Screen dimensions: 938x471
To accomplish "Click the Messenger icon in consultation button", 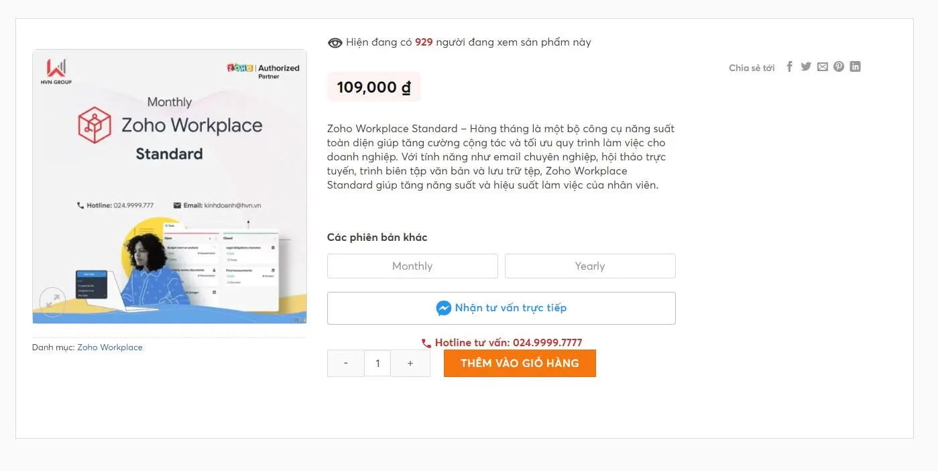I will [x=443, y=308].
